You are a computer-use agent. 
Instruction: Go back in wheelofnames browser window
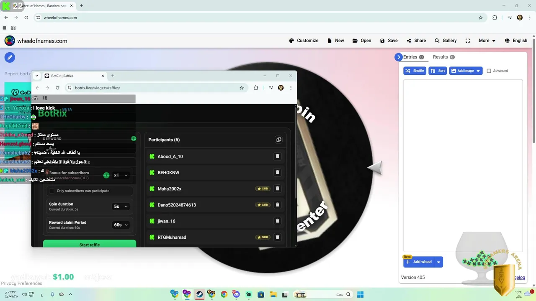6,18
